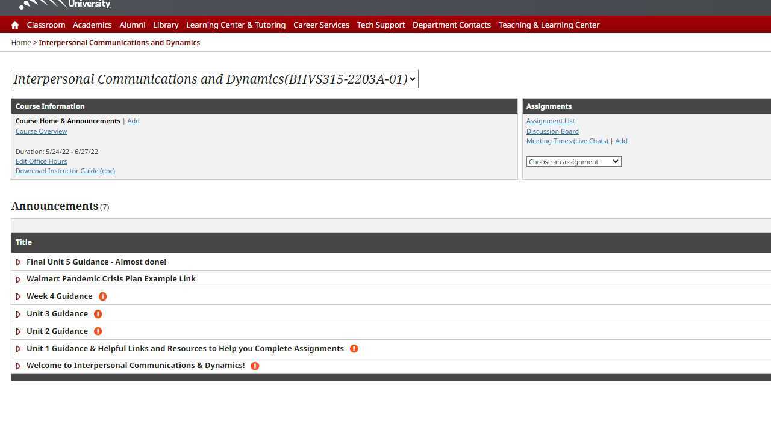Screen dimensions: 771x433
Task: Navigate to Tech Support
Action: click(x=381, y=25)
